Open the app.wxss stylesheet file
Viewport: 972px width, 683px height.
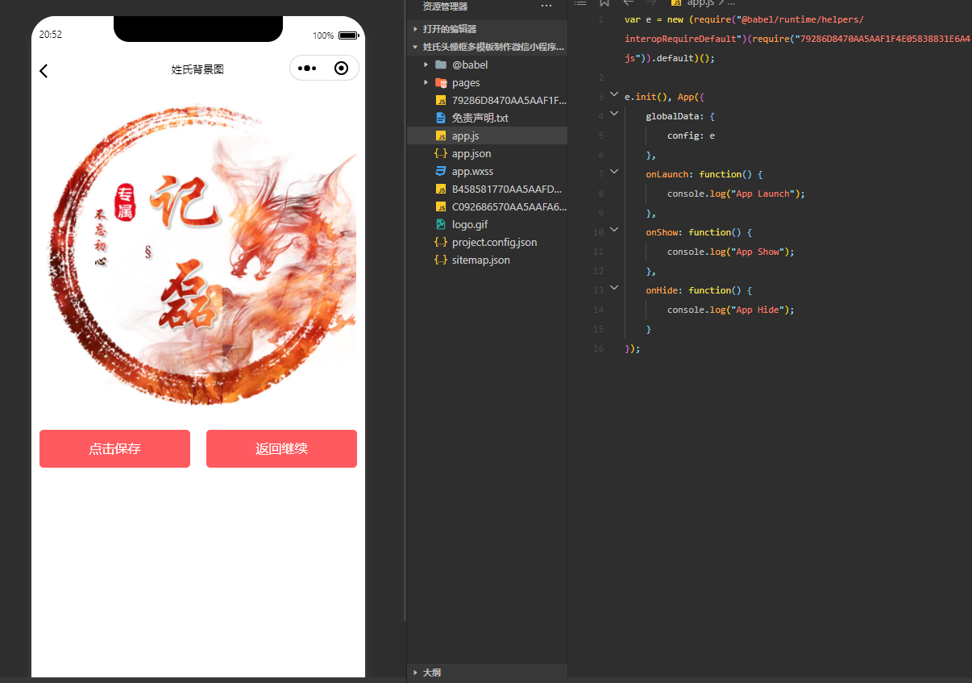(x=472, y=171)
